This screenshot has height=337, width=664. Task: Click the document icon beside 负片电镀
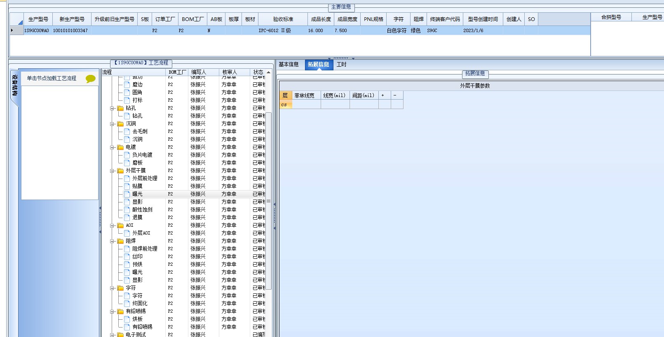point(127,155)
